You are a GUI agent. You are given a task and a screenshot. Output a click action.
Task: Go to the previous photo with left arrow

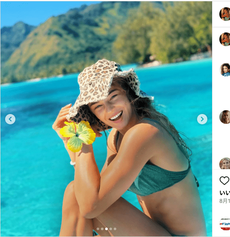pyautogui.click(x=10, y=119)
